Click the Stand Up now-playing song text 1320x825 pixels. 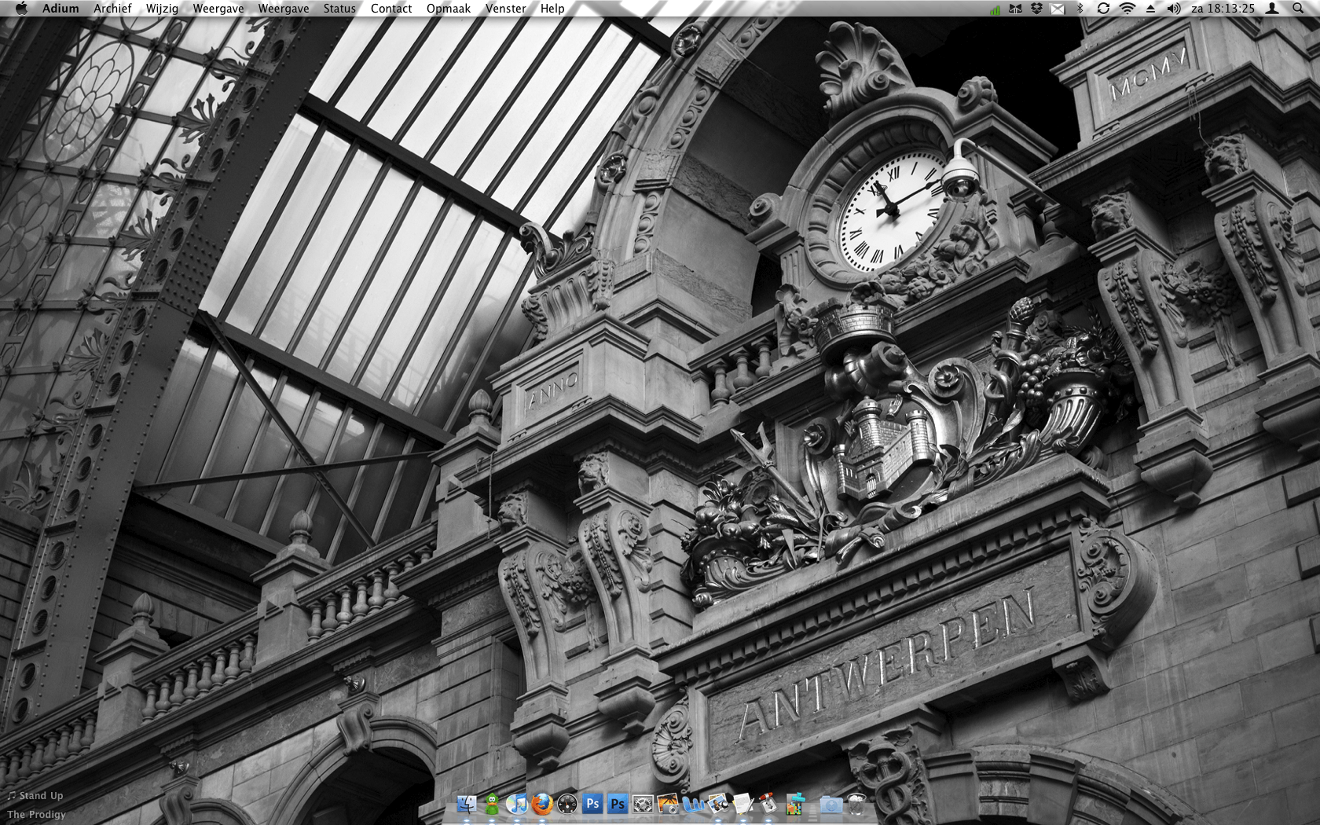pos(41,796)
